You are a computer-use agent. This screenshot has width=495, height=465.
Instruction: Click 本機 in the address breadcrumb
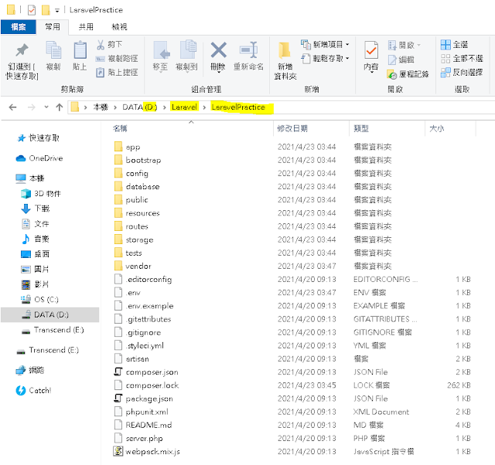point(101,107)
